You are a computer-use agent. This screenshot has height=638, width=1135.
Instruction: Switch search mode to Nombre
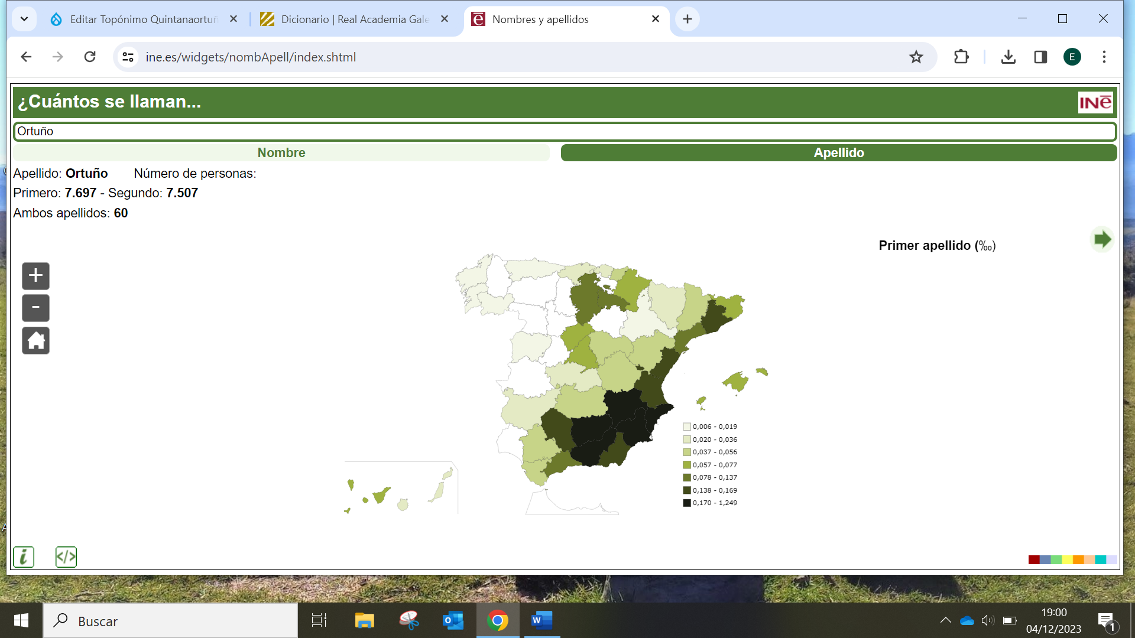click(x=281, y=153)
